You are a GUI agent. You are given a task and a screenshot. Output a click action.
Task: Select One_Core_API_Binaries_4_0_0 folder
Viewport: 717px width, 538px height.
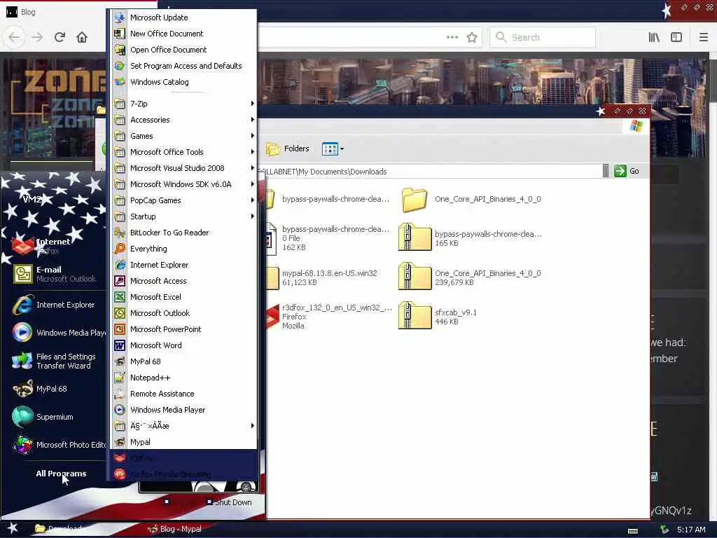[471, 200]
